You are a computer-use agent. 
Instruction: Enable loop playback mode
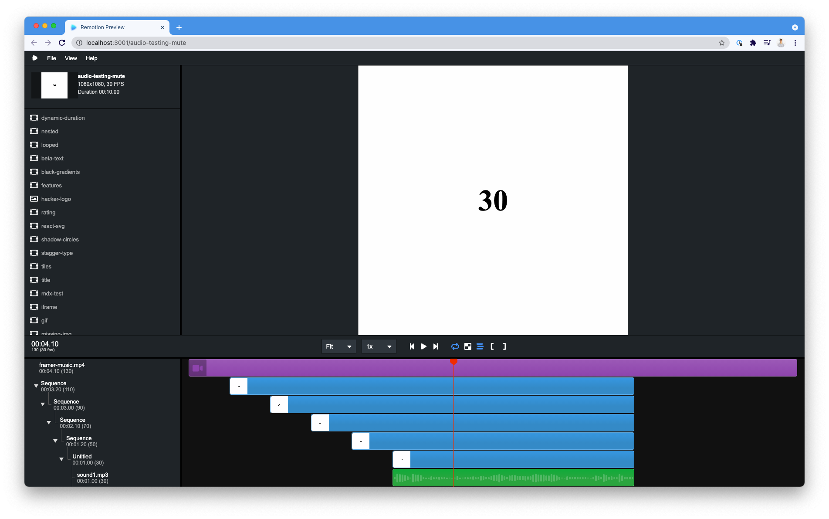coord(455,346)
